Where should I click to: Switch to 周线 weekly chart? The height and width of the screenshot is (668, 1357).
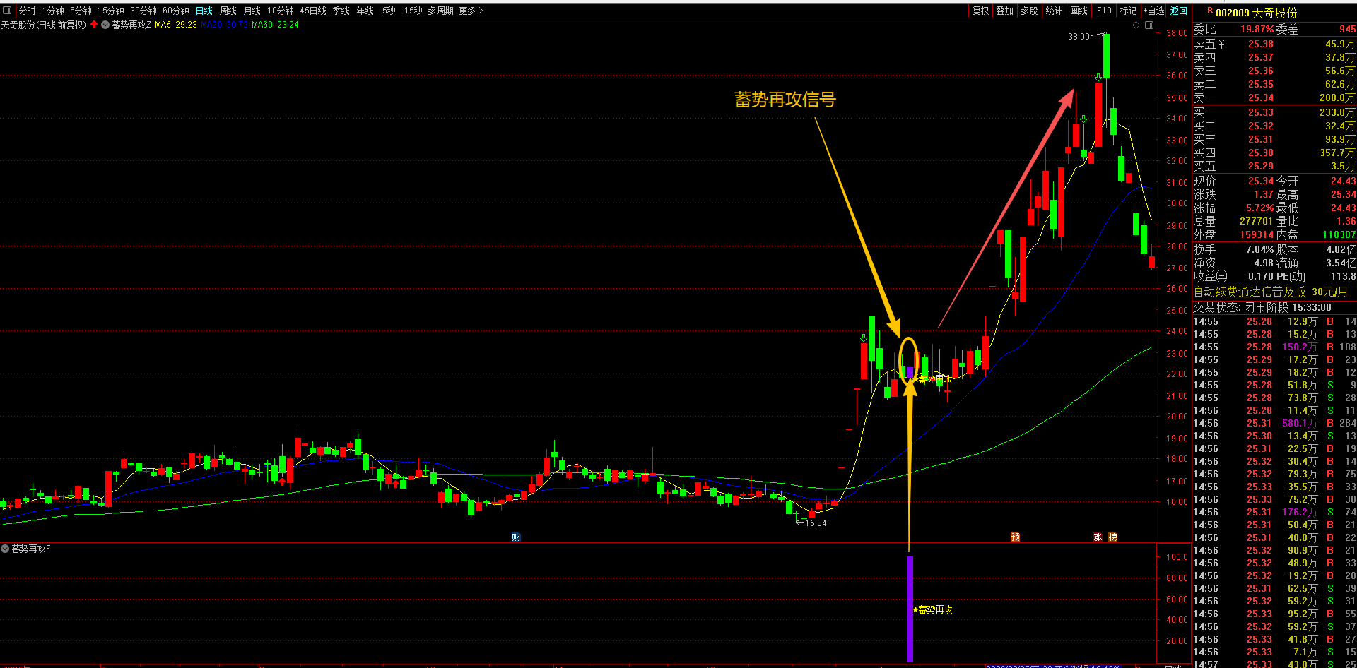[228, 11]
